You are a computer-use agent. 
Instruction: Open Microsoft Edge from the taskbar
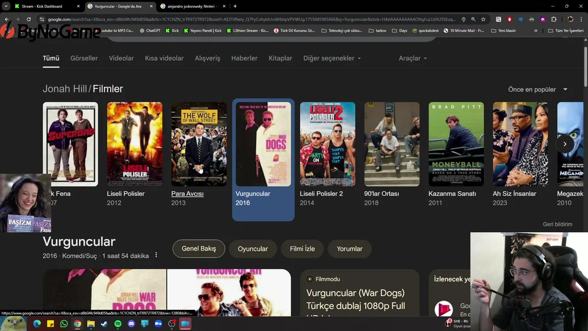point(37,324)
